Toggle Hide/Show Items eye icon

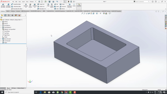[100, 13]
